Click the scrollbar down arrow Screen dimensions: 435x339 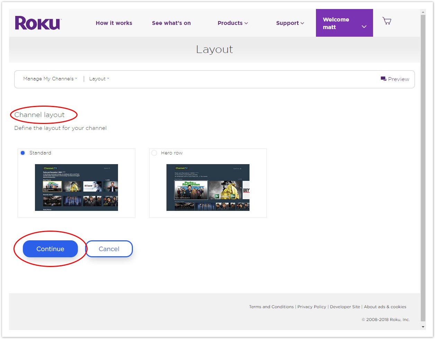[423, 327]
